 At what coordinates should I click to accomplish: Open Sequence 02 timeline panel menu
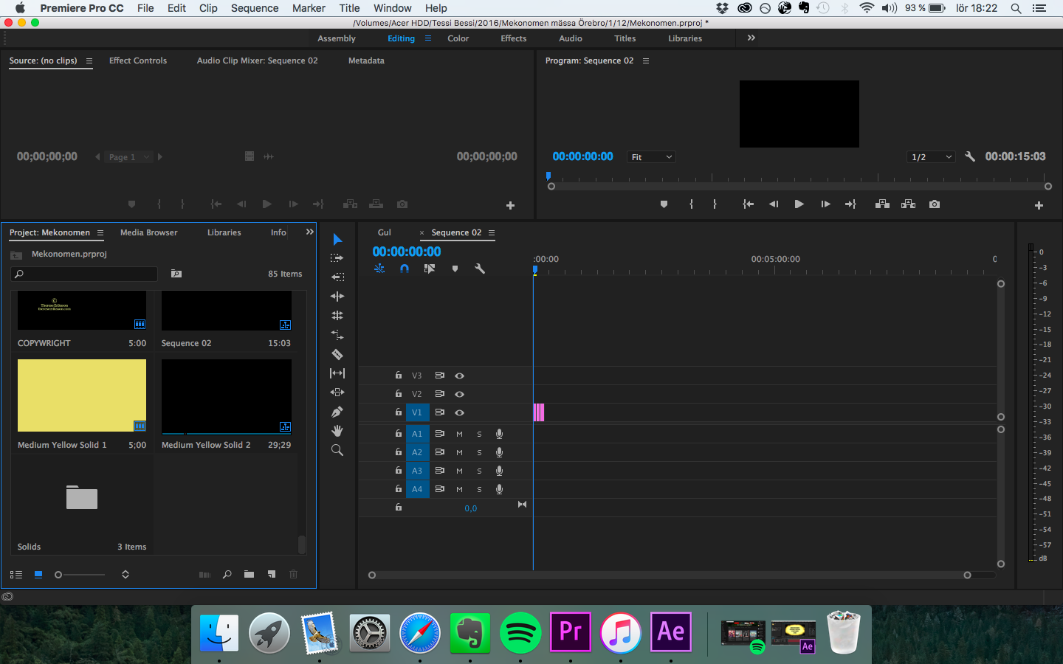click(x=492, y=233)
